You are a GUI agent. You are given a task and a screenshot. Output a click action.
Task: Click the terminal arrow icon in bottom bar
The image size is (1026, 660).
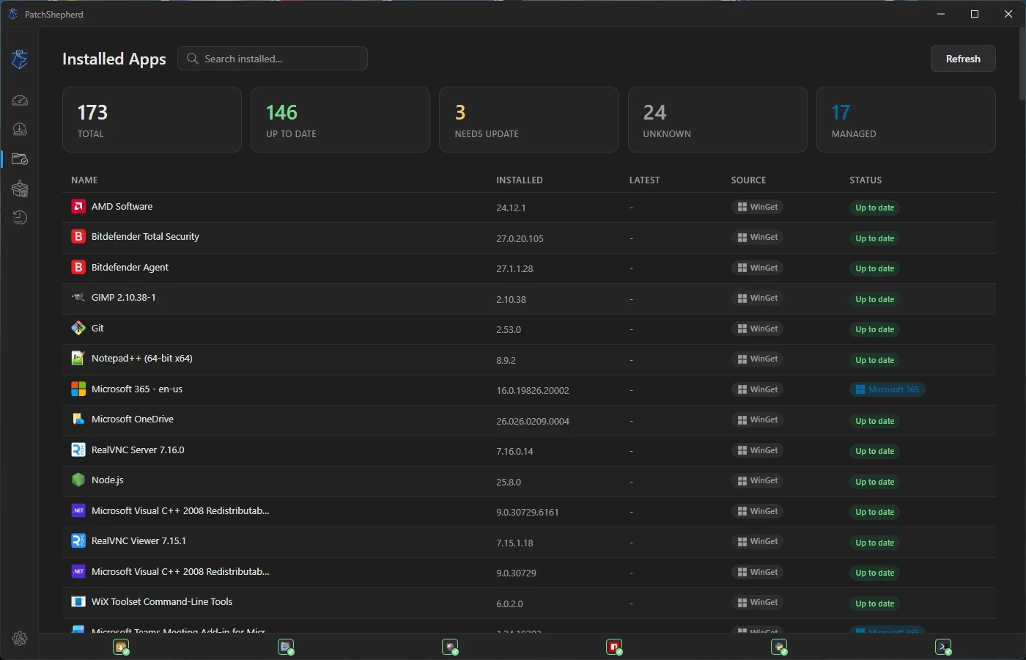pyautogui.click(x=943, y=647)
